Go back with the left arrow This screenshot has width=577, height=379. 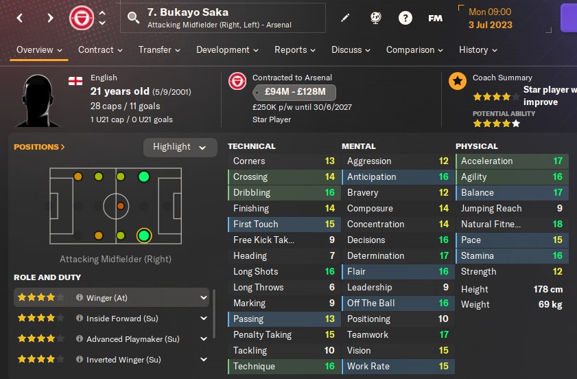20,18
